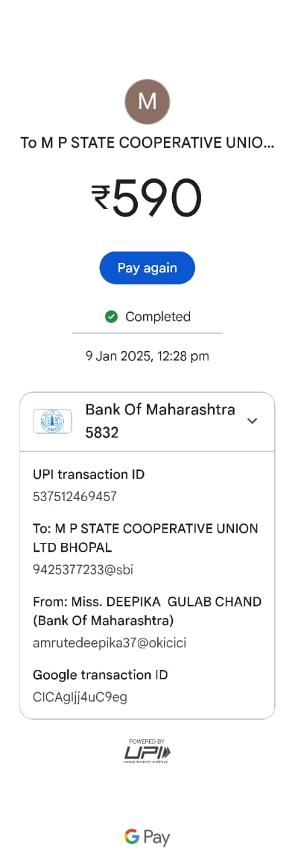Tap the recipient avatar with letter M
The width and height of the screenshot is (295, 861).
click(147, 102)
